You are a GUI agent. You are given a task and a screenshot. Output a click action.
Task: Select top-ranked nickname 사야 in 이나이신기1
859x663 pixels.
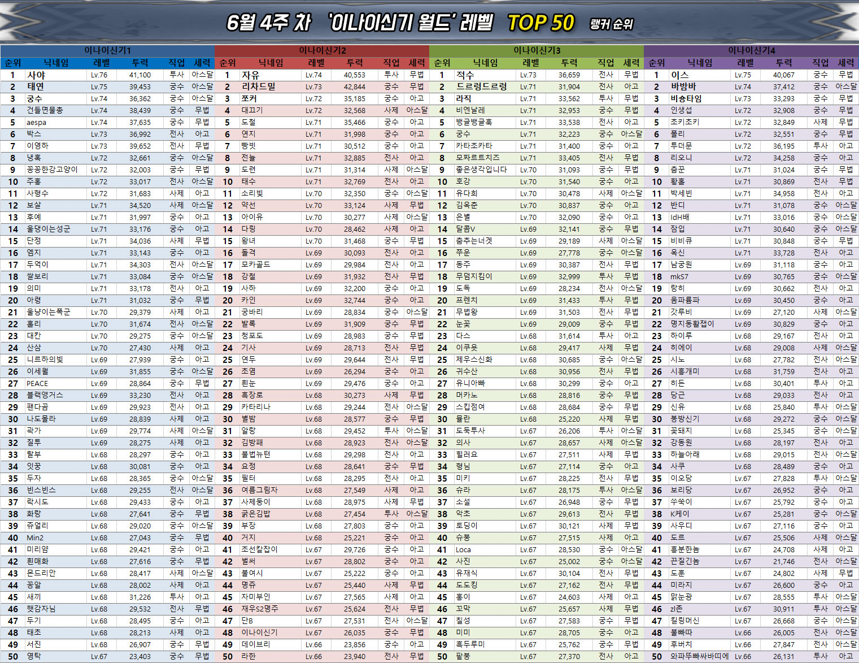(36, 75)
